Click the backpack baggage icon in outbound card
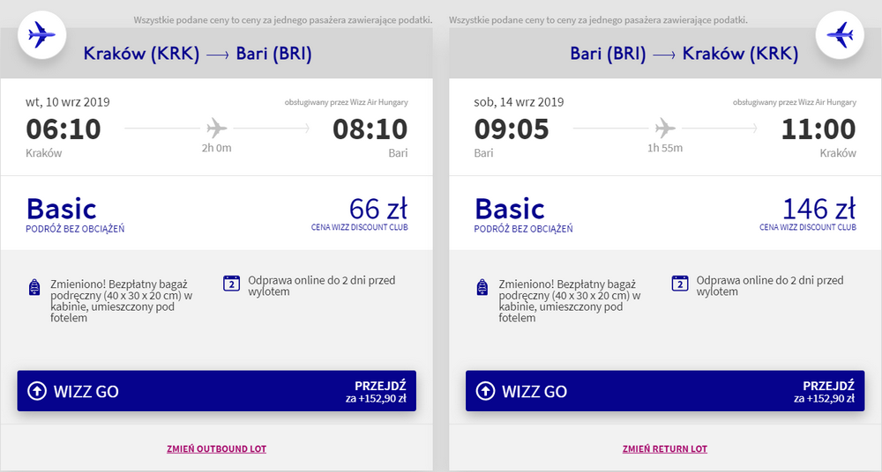The width and height of the screenshot is (882, 472). [34, 287]
